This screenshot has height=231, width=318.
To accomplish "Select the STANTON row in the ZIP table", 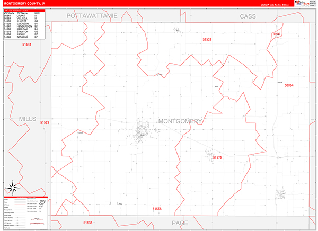I will coord(21,32).
